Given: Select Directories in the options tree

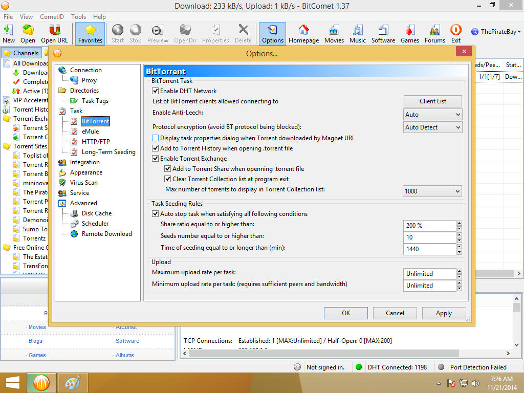Looking at the screenshot, I should pos(84,91).
